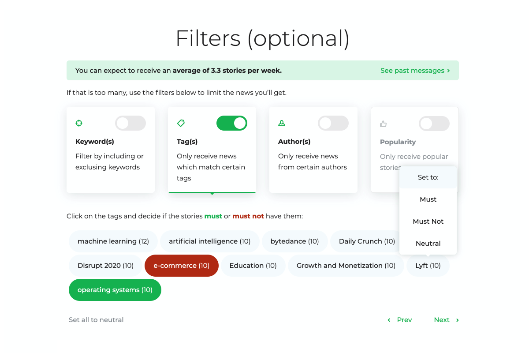Open options for the Lyft tag

coord(428,266)
